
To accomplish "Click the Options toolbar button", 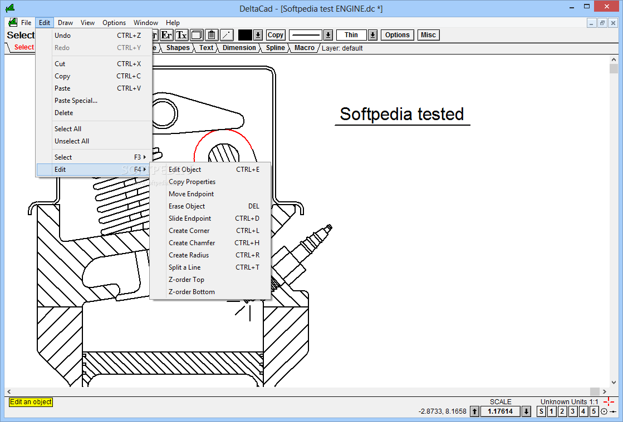I will (x=398, y=35).
